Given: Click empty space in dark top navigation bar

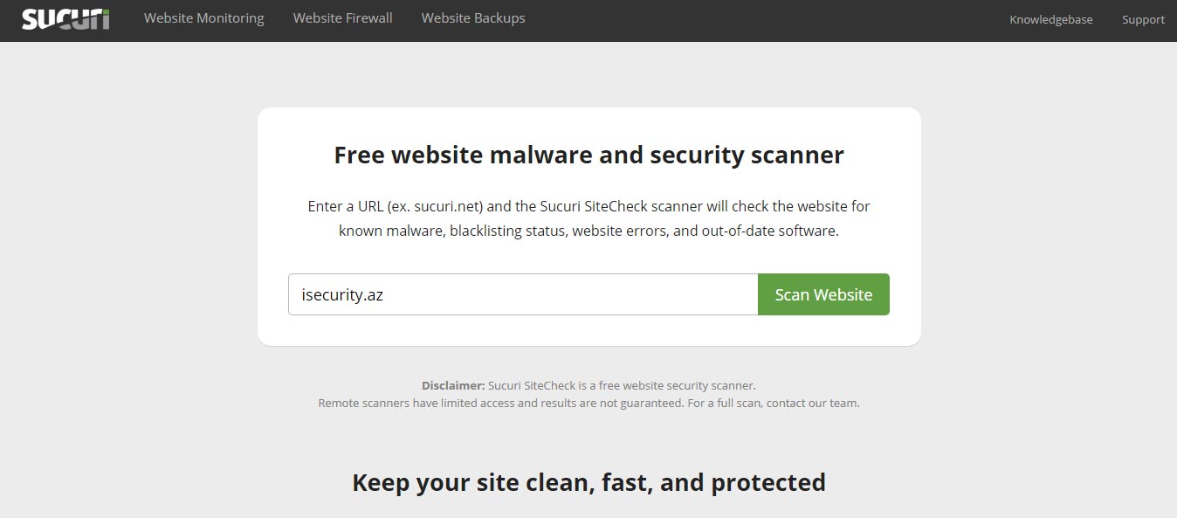Looking at the screenshot, I should coord(768,19).
